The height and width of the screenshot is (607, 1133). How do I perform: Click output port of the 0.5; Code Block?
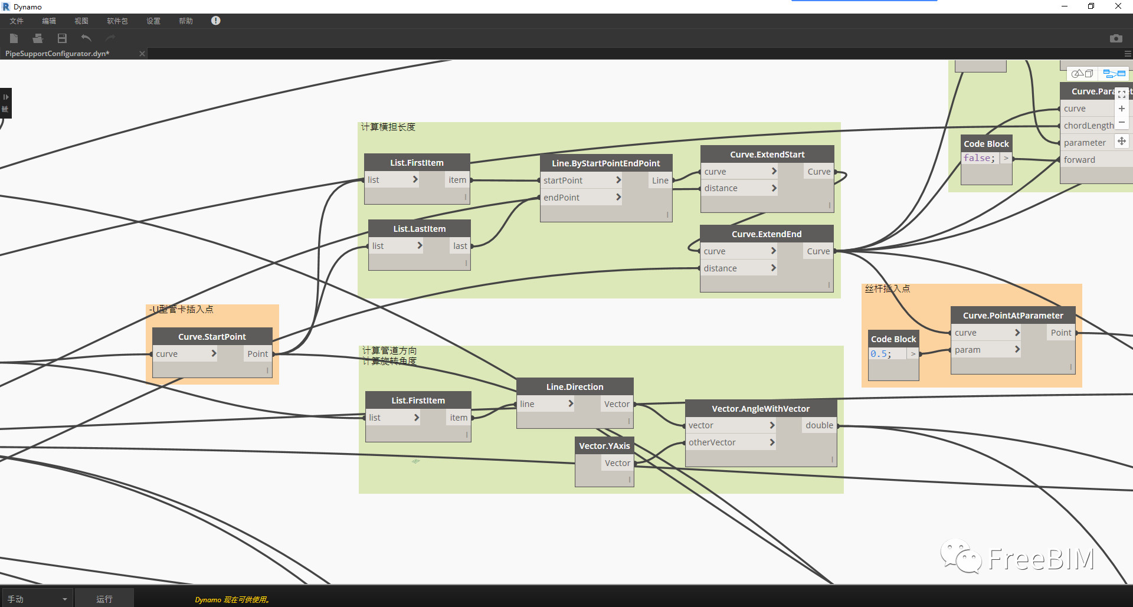[x=913, y=354]
